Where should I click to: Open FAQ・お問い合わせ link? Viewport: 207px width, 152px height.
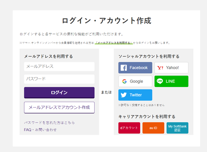click(x=40, y=130)
